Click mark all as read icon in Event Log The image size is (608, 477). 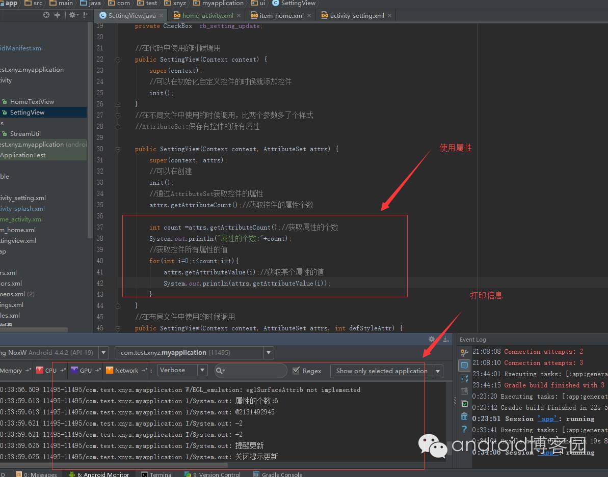coord(464,404)
